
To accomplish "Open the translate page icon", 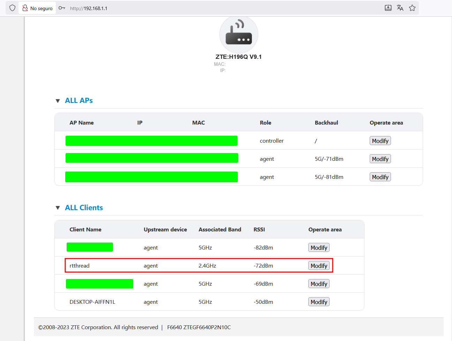I will point(400,8).
